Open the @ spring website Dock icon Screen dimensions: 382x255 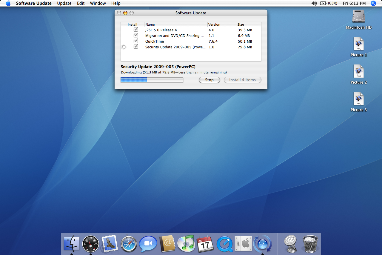click(x=291, y=244)
